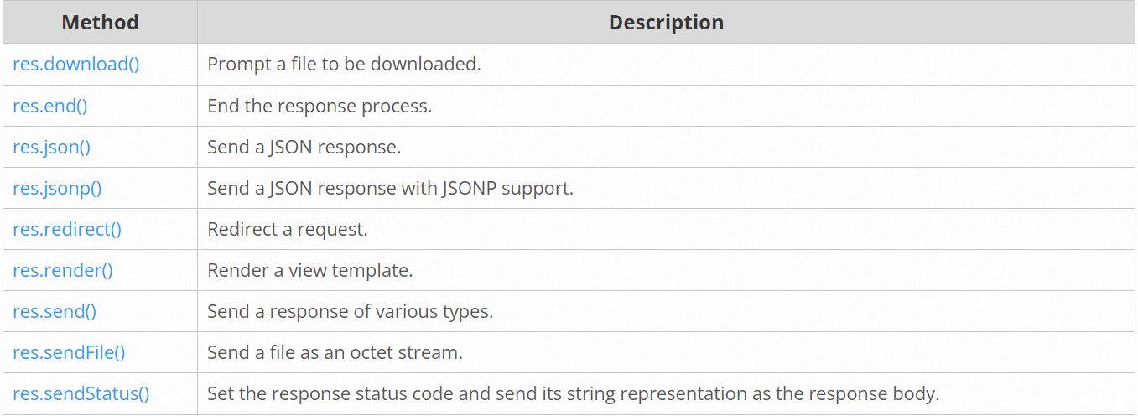Click the res.end() link

[49, 106]
